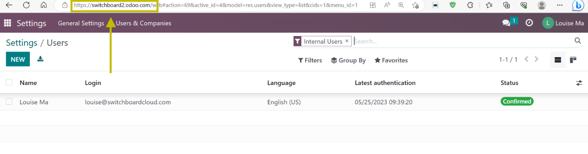Sort by Status column header
588x154 pixels.
(x=509, y=83)
